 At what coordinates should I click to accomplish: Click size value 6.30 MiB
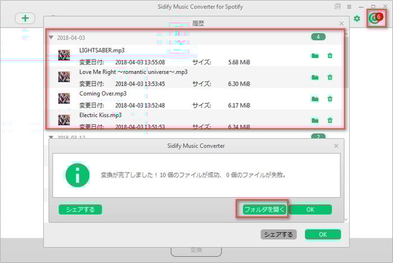[239, 84]
